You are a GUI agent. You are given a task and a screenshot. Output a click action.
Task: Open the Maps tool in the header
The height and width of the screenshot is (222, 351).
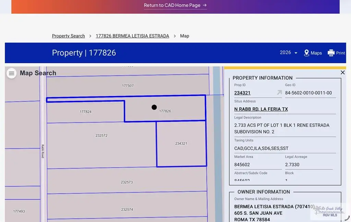pos(313,53)
